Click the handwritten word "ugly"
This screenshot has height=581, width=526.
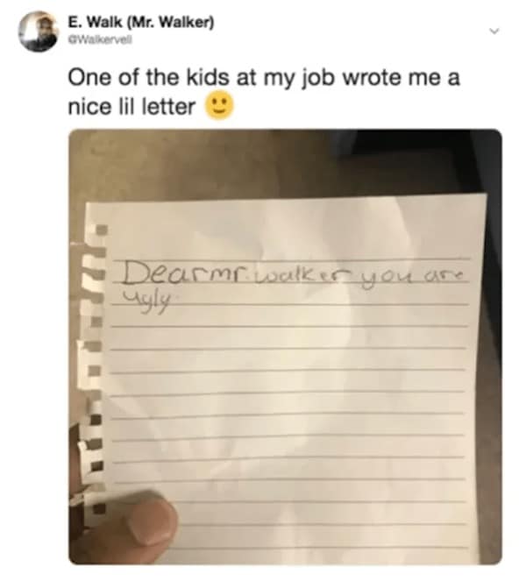[x=143, y=300]
